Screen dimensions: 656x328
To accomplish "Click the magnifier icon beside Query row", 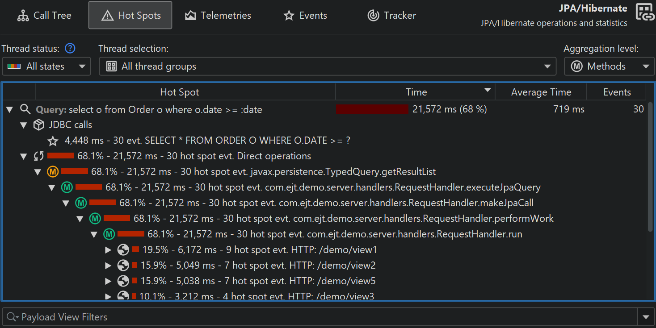I will coord(25,109).
